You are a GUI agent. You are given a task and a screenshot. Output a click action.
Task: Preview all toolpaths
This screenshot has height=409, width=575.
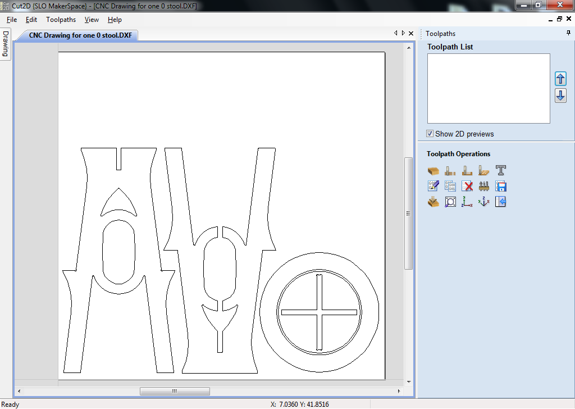tap(432, 201)
